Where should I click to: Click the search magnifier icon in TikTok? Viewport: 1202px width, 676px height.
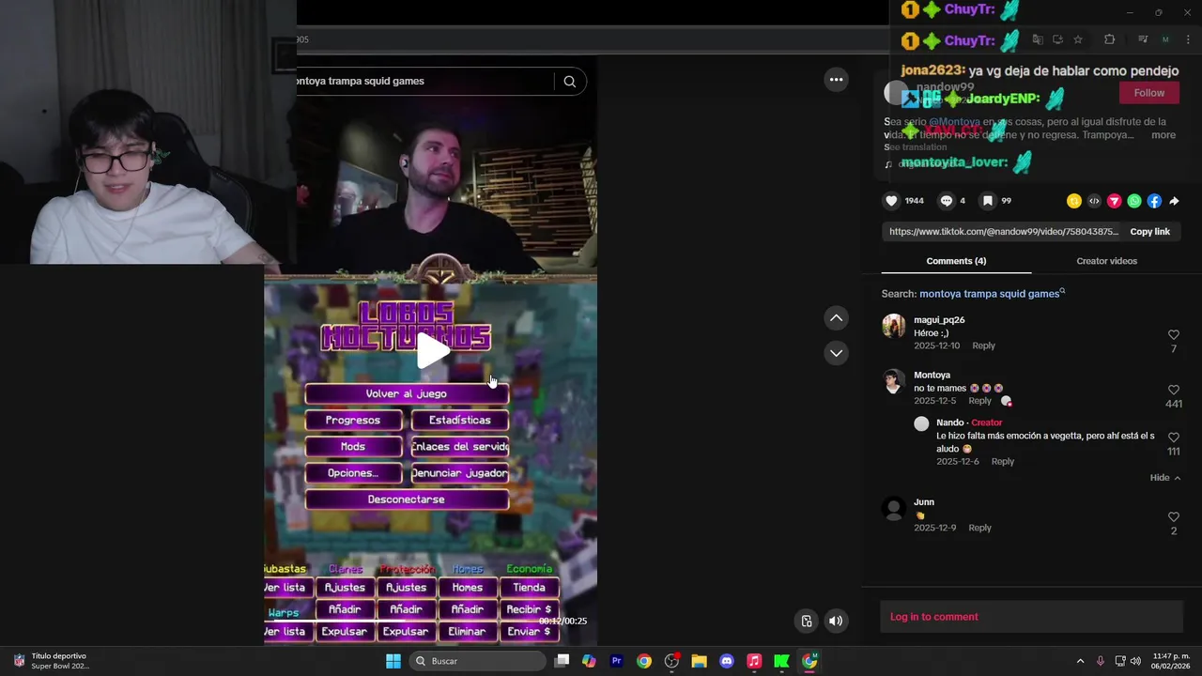[x=569, y=82]
